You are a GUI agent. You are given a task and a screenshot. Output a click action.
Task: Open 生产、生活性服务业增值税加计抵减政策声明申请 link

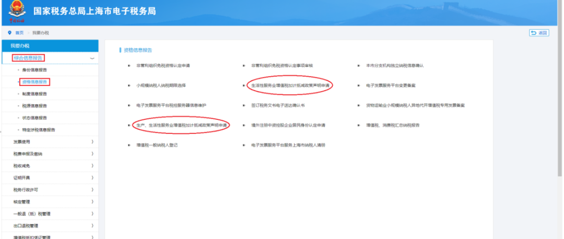pos(181,125)
